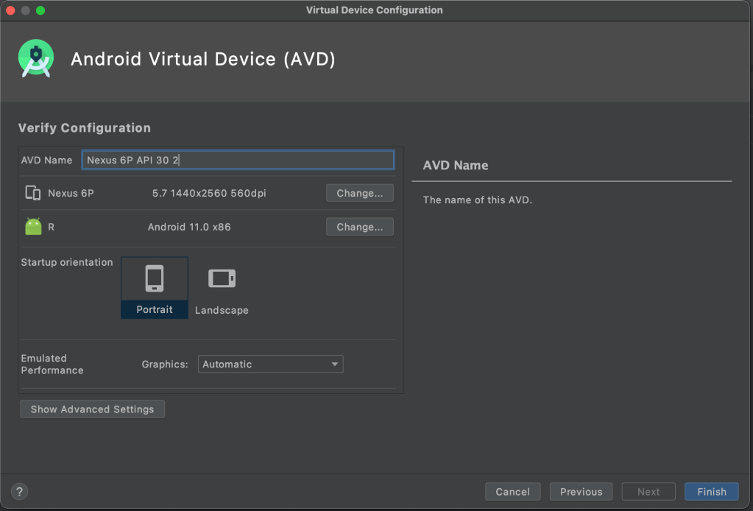Close the dialog with red button
The image size is (753, 511).
(11, 10)
